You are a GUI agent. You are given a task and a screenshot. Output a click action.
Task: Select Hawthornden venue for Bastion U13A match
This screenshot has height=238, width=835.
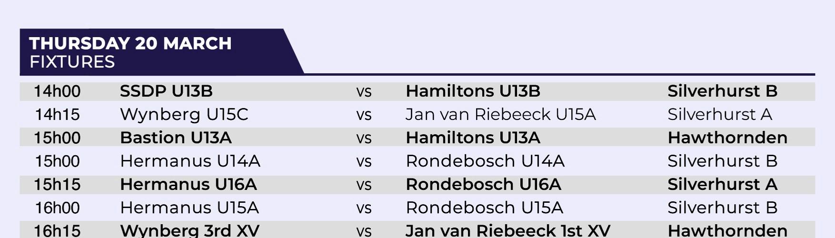tap(727, 138)
